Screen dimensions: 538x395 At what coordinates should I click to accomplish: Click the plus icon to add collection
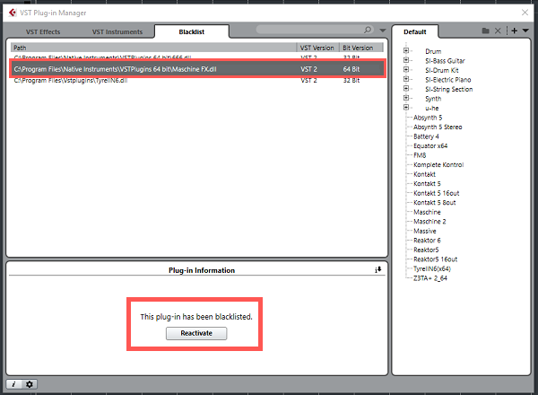[513, 31]
